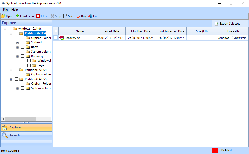
Task: Click the WindowsRE folder icon under Recovery
Action: tap(34, 61)
